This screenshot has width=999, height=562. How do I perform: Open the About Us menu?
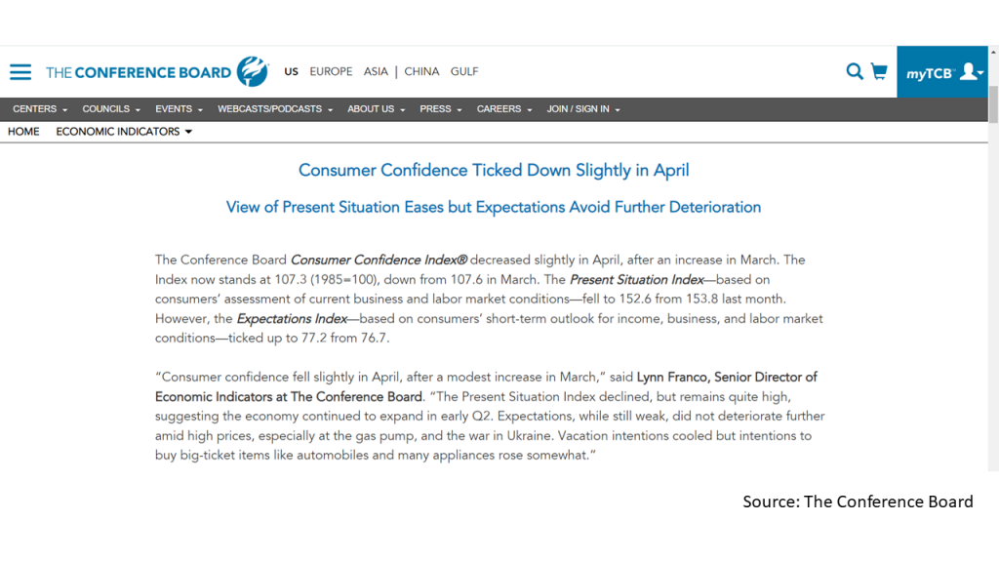(376, 109)
